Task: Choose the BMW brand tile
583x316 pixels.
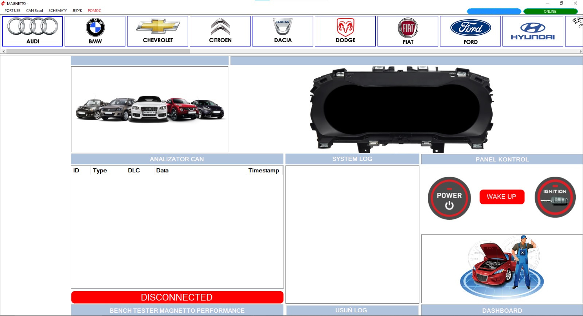Action: [x=95, y=31]
